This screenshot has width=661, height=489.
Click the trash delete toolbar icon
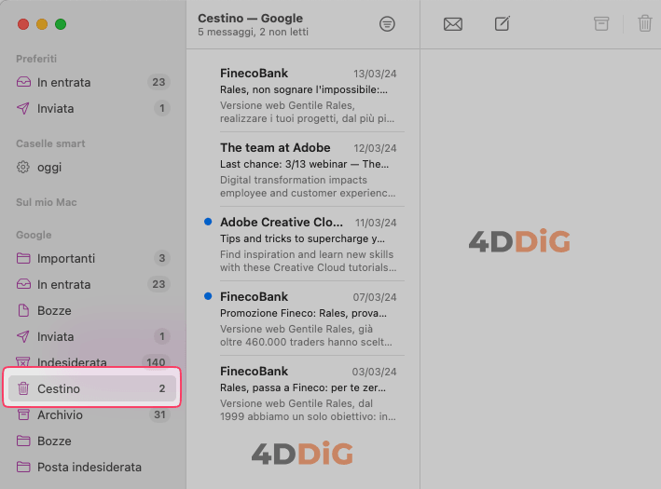[x=644, y=23]
